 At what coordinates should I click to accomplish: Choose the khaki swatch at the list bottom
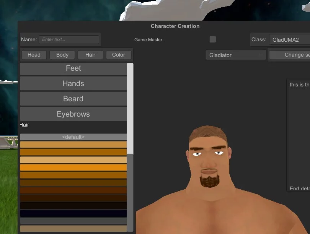point(73,229)
